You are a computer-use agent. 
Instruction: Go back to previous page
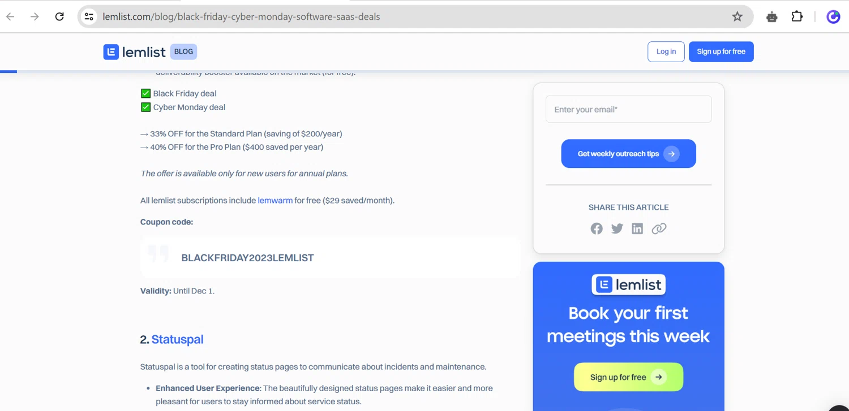click(x=10, y=16)
